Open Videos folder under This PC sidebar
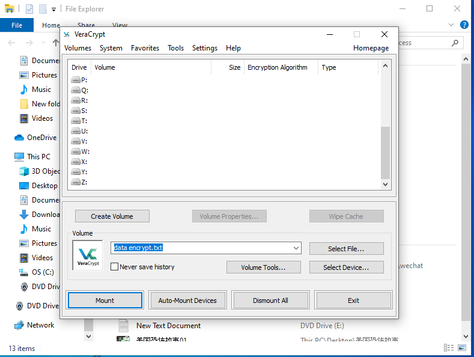Image resolution: width=474 pixels, height=357 pixels. click(36, 258)
